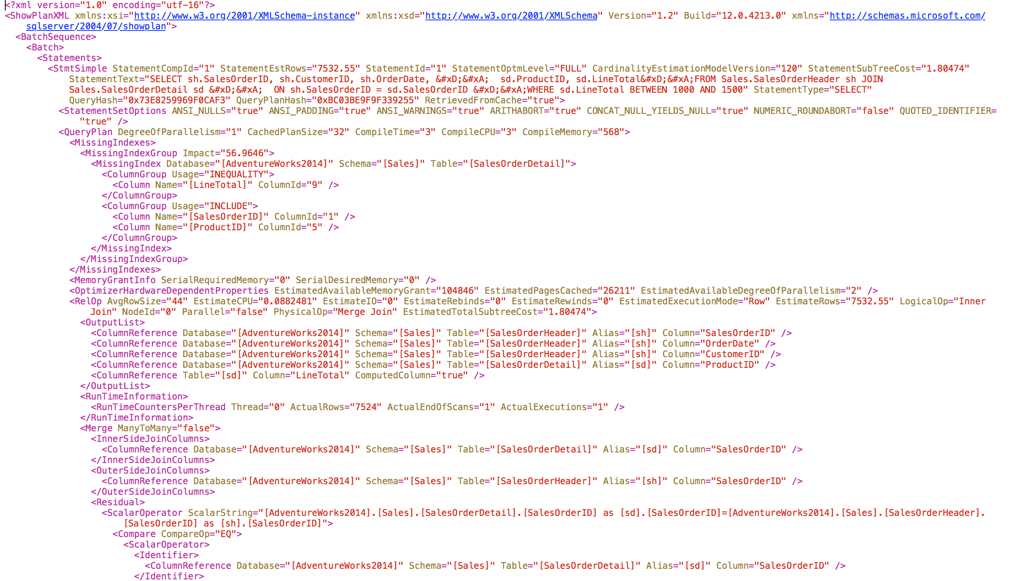Click the Merge ManyToMany false tag
The height and width of the screenshot is (581, 1011).
click(150, 428)
